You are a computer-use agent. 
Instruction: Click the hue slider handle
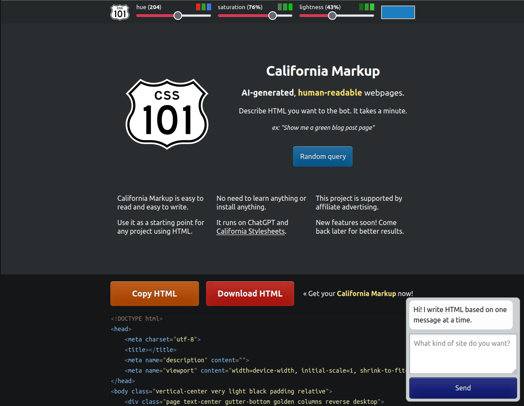(x=178, y=16)
